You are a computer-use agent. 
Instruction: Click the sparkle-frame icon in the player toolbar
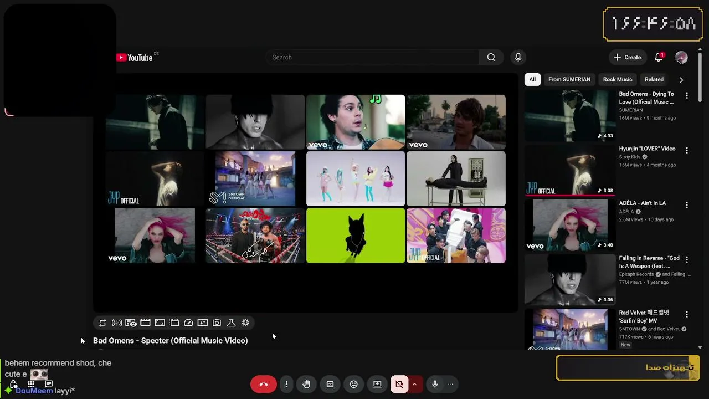(203, 323)
